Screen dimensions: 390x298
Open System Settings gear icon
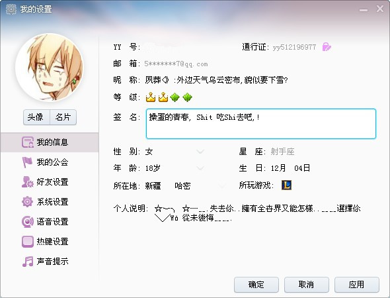(x=27, y=201)
